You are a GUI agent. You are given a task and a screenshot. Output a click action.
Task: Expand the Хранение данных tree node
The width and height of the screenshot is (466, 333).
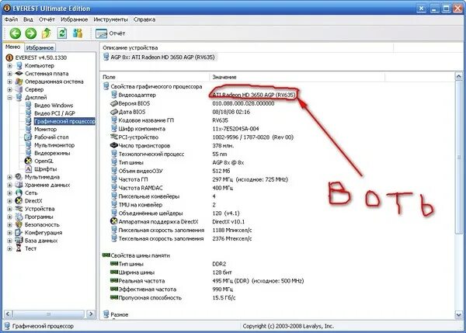click(9, 185)
